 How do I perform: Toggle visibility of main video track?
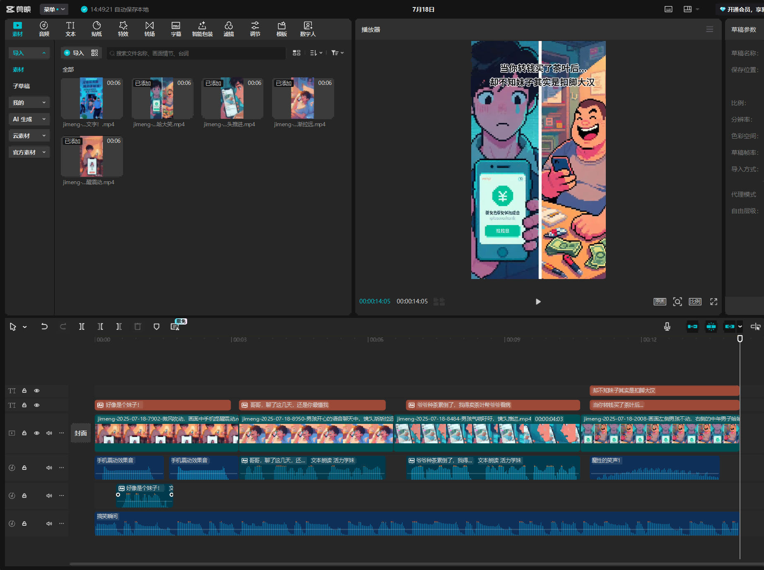pos(37,433)
